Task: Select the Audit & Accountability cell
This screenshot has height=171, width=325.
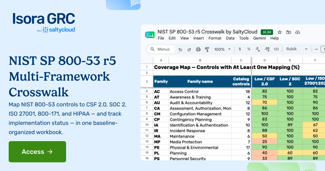Action: click(200, 103)
